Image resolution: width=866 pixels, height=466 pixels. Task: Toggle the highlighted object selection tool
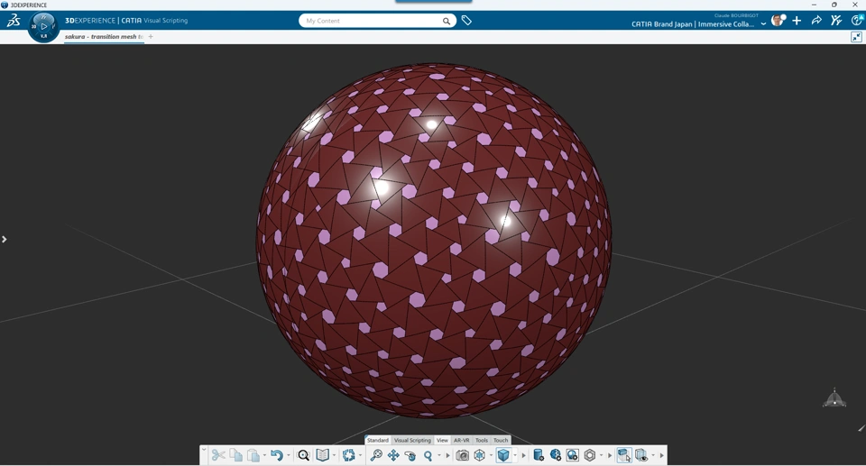pos(624,455)
